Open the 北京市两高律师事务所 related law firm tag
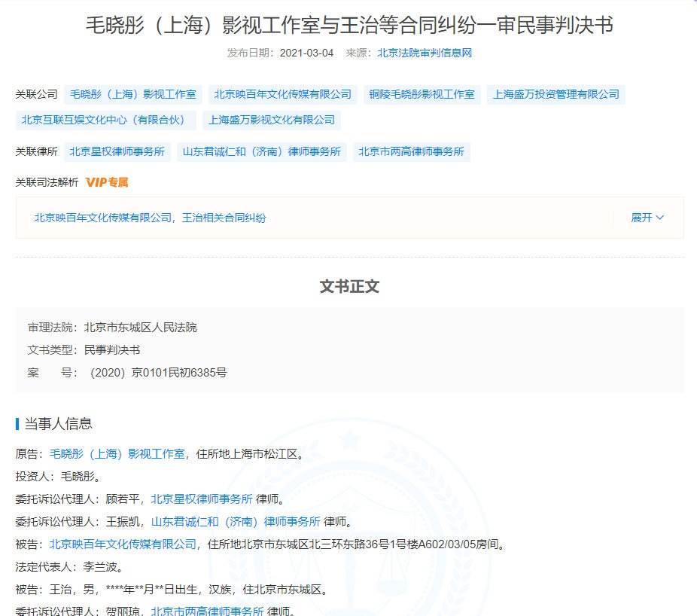Viewport: 697px width, 616px height. pyautogui.click(x=412, y=151)
